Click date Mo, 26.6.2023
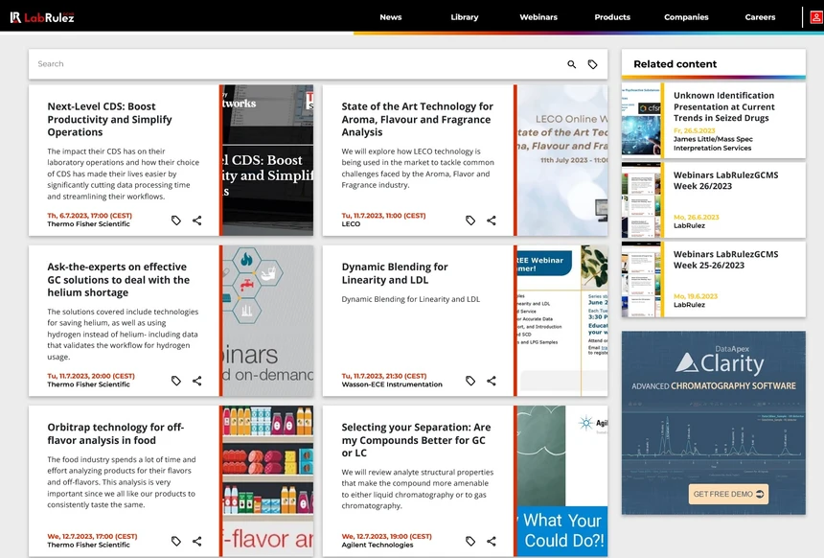 [x=697, y=218]
